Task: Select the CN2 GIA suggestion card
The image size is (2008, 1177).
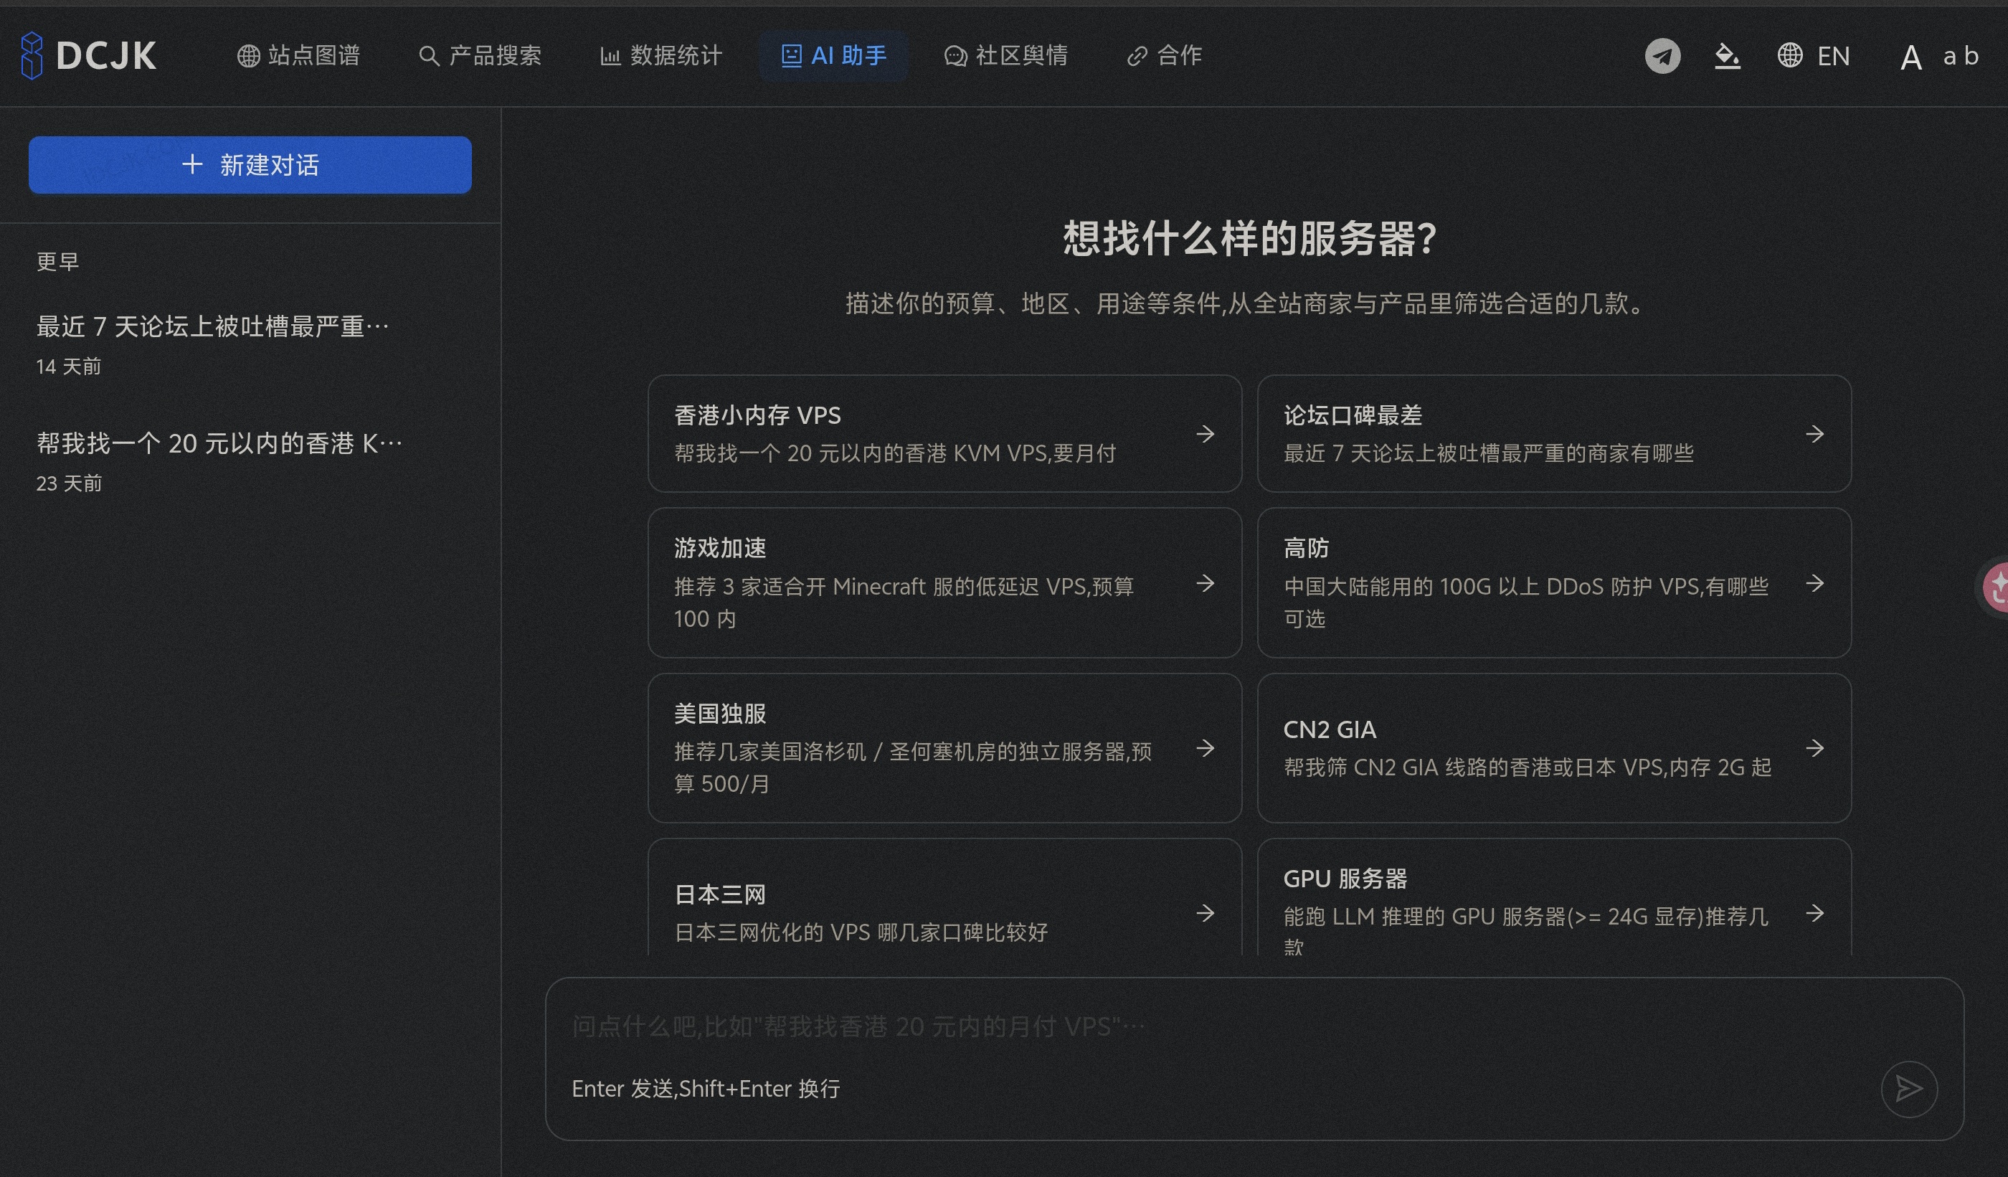Action: pyautogui.click(x=1554, y=748)
